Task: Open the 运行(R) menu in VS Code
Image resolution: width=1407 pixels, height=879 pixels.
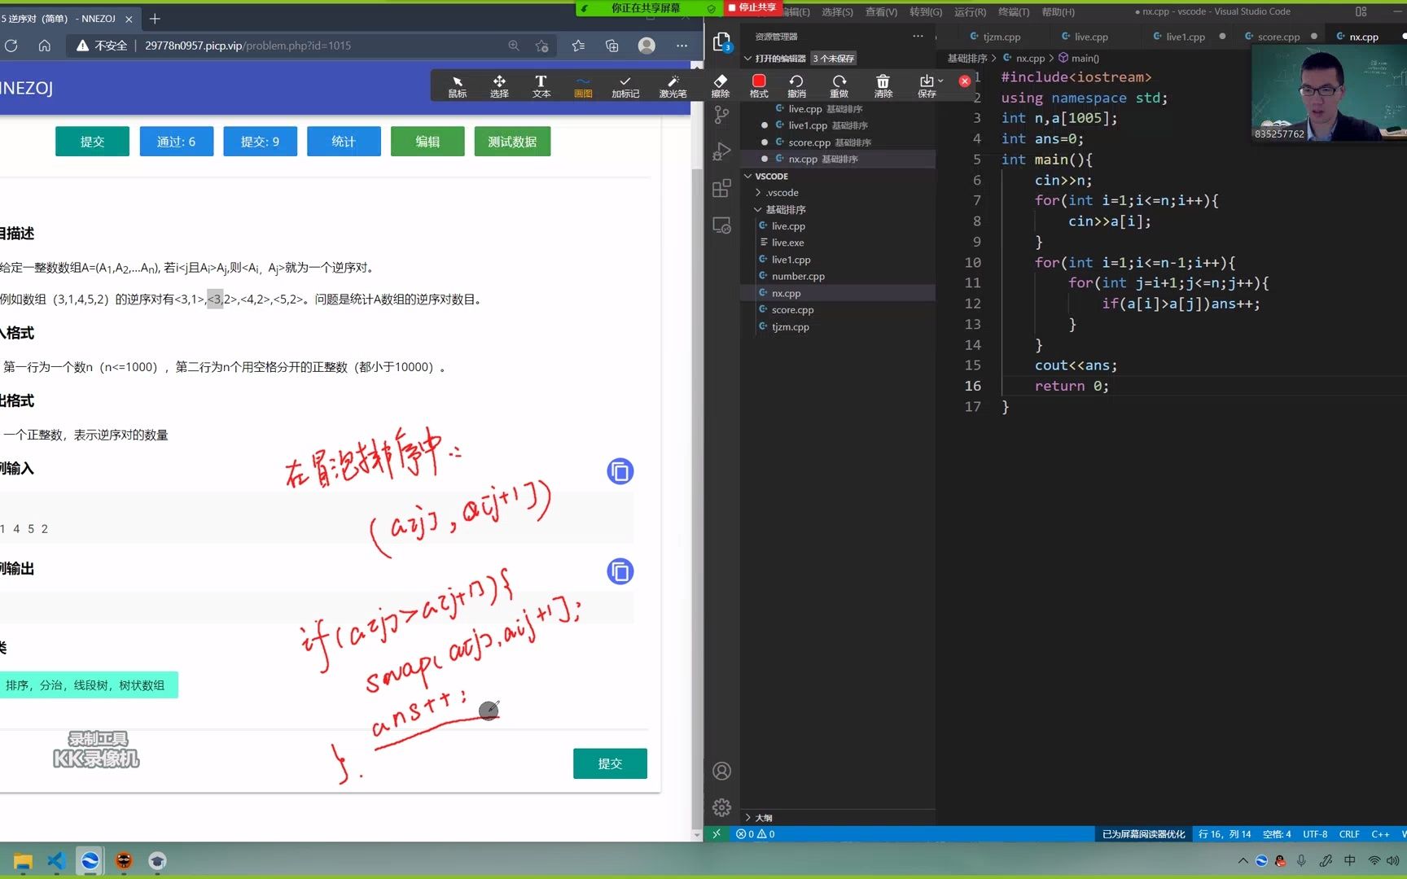Action: click(x=970, y=12)
